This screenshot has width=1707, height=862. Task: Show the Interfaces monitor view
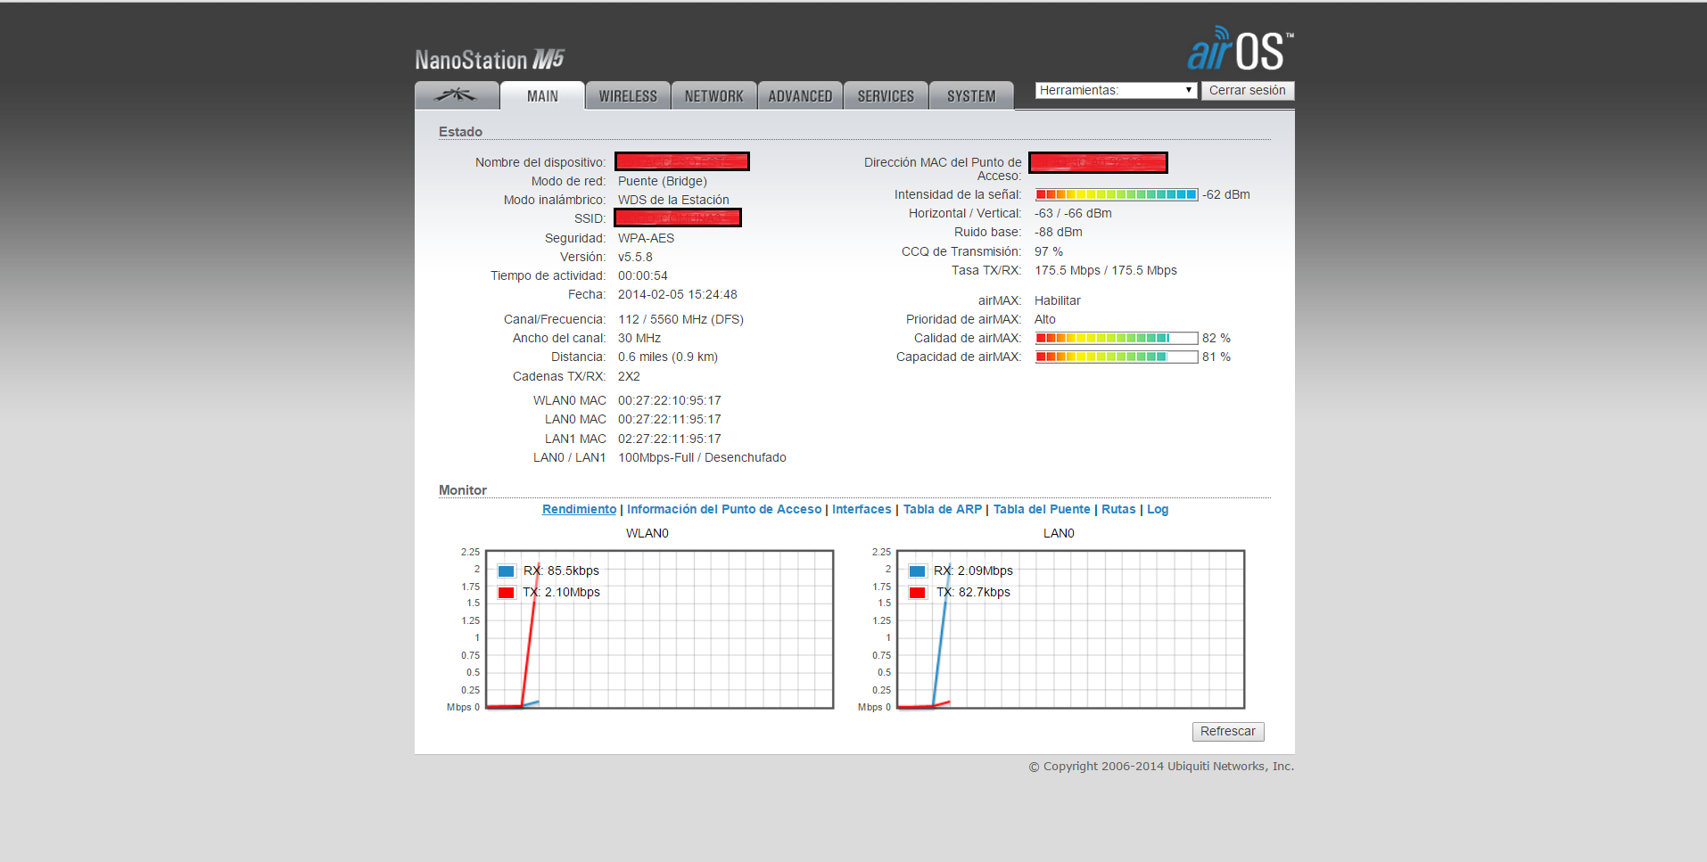[x=861, y=510]
